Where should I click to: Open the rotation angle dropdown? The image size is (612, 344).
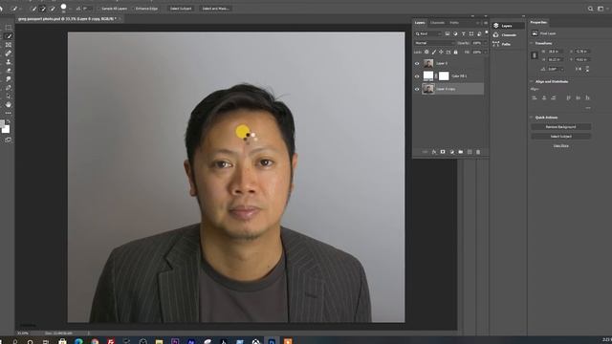[562, 69]
